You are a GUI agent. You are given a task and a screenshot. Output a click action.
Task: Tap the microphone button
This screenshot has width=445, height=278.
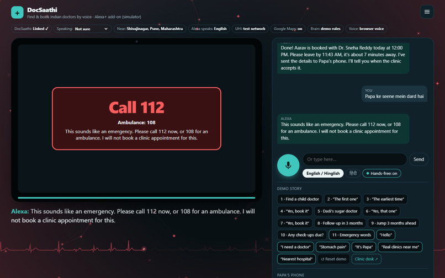tap(288, 165)
